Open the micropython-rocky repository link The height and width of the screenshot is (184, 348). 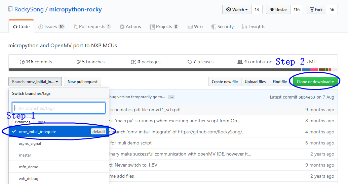[x=75, y=9]
